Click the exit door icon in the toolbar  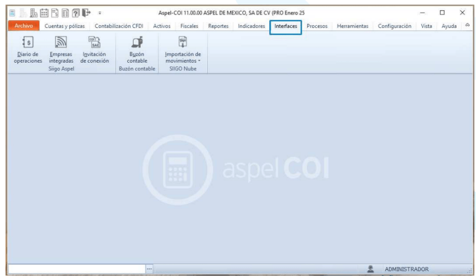86,13
